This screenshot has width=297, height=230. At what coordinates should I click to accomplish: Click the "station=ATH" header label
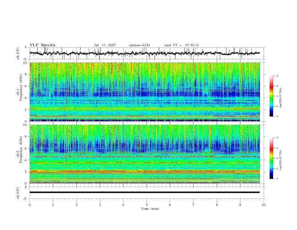point(139,45)
